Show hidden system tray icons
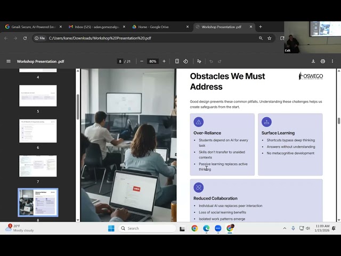Screen dimensions: 341x256 coord(285,228)
